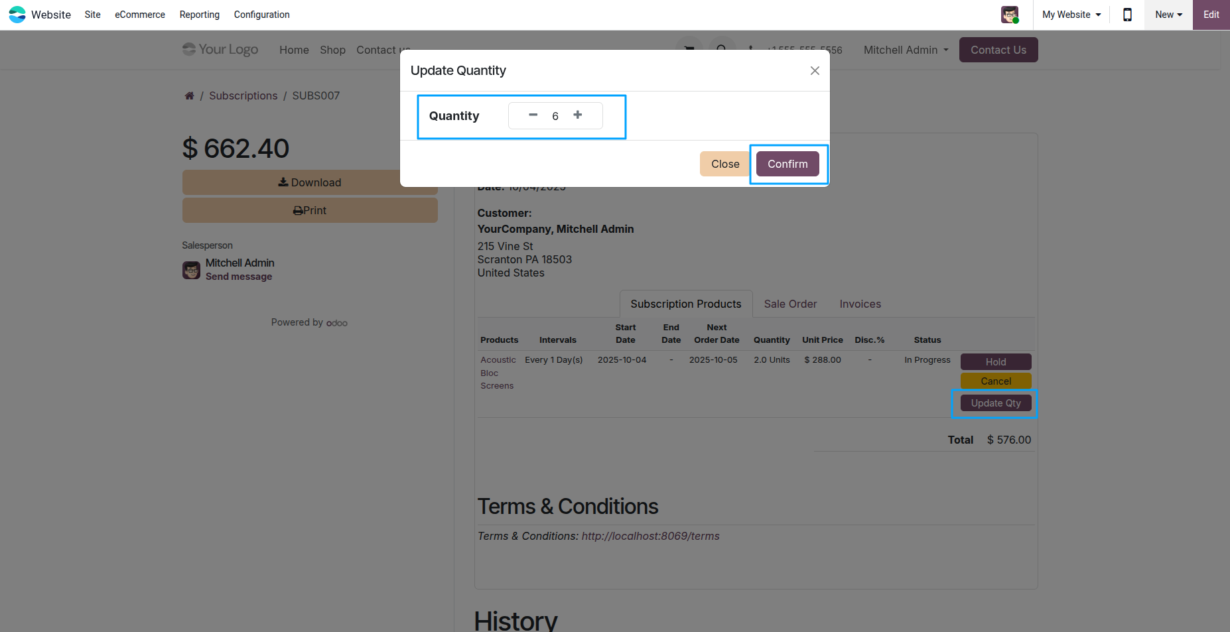
Task: Confirm the updated quantity
Action: [x=787, y=164]
